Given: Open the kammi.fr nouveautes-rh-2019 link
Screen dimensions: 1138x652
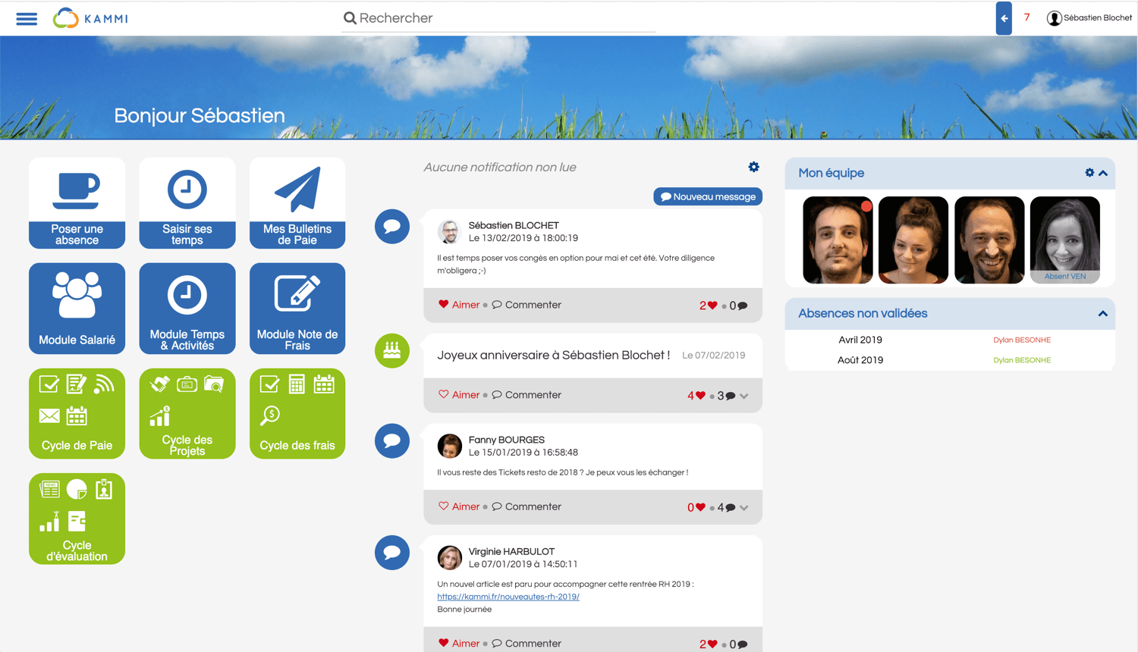Looking at the screenshot, I should click(508, 597).
